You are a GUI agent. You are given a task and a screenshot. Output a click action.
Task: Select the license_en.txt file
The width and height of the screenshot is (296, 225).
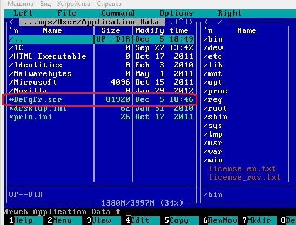[x=242, y=168]
